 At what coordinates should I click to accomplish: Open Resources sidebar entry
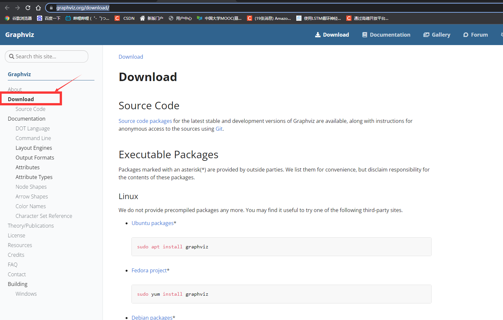point(20,245)
